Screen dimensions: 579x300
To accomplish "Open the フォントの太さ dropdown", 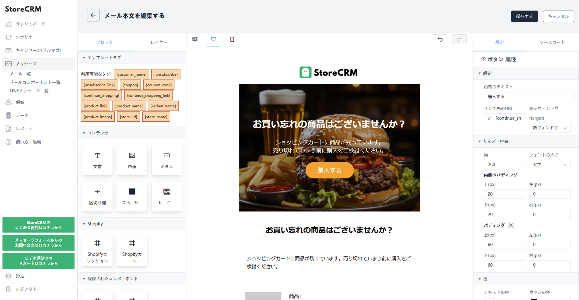I will click(549, 164).
